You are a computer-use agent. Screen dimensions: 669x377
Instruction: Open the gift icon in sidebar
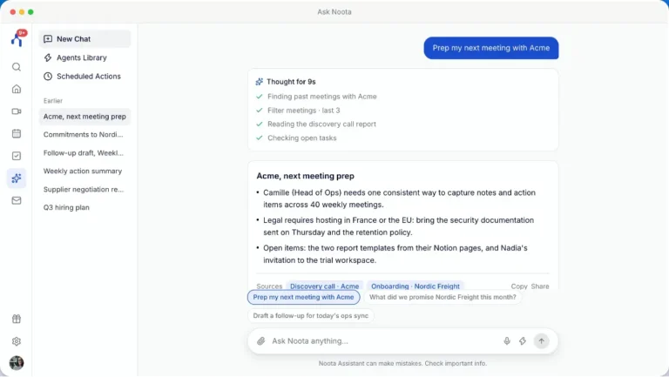pos(17,319)
